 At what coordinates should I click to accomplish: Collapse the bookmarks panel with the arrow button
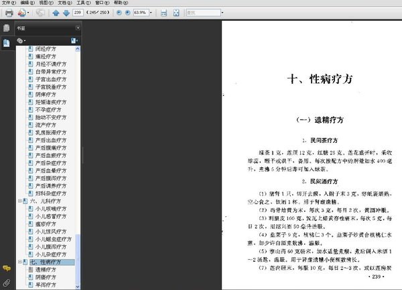pyautogui.click(x=78, y=28)
